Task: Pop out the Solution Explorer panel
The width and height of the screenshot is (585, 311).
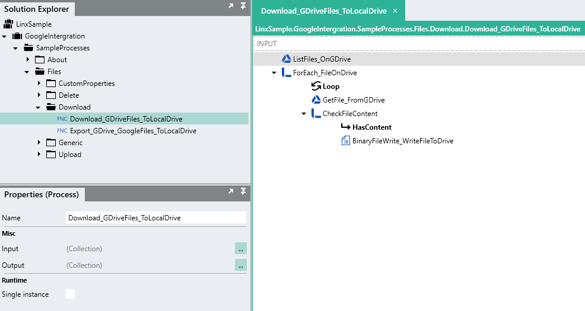Action: pyautogui.click(x=231, y=5)
